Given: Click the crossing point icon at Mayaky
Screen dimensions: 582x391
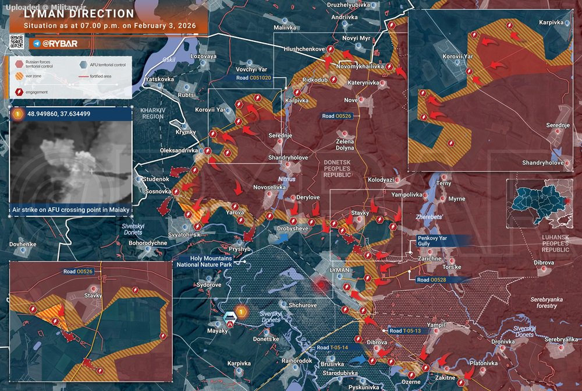Looking at the screenshot, I should 230,319.
